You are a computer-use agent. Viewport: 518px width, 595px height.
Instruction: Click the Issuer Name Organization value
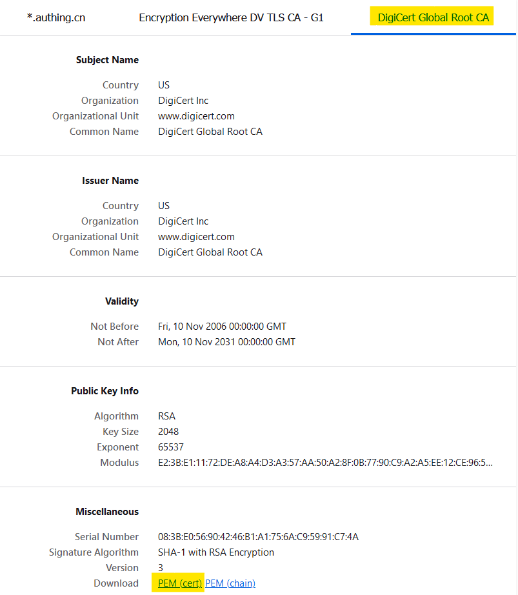tap(183, 221)
